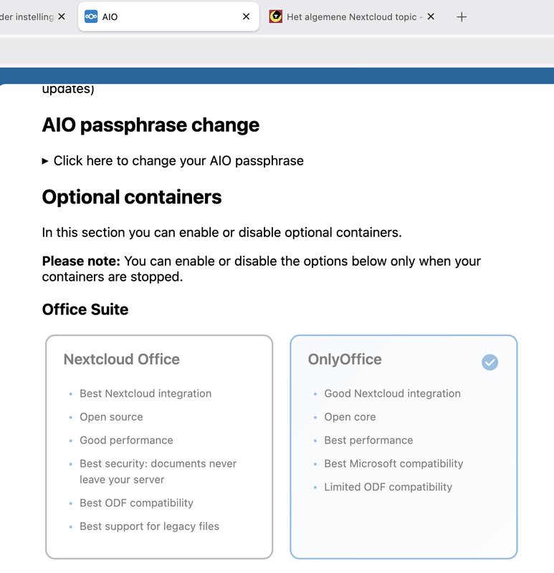554x573 pixels.
Task: Click the Nextcloud AIO tab favicon
Action: (91, 16)
